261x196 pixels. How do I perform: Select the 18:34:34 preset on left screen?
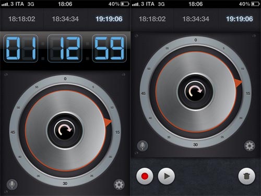point(65,19)
